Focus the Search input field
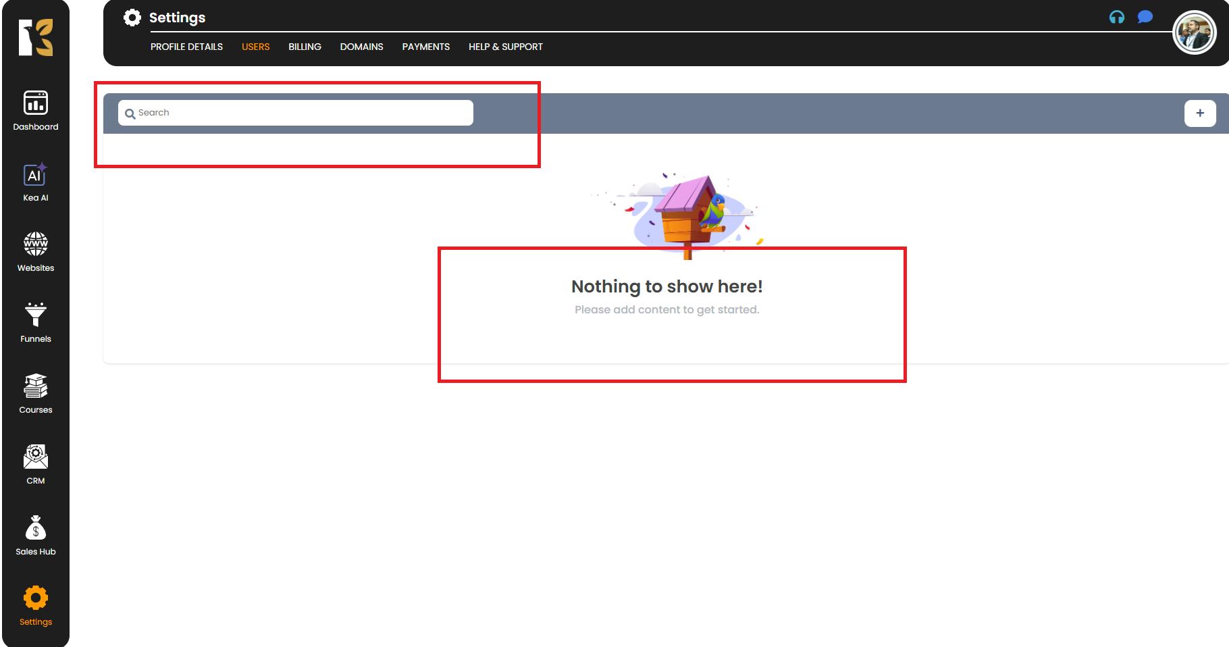This screenshot has width=1229, height=647. click(x=304, y=113)
